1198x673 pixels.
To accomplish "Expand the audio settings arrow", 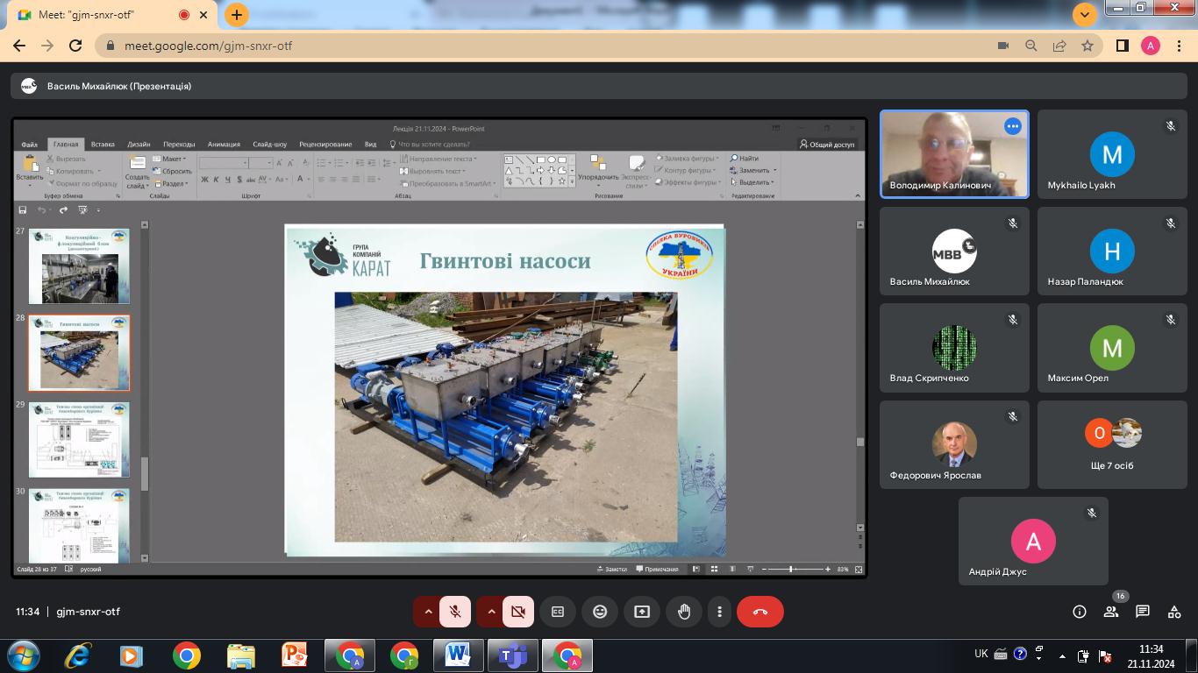I will click(x=428, y=612).
